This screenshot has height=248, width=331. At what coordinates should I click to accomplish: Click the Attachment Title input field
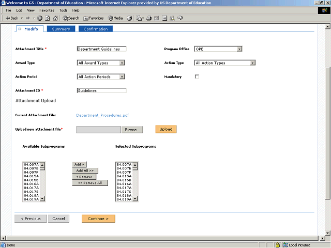(101, 49)
